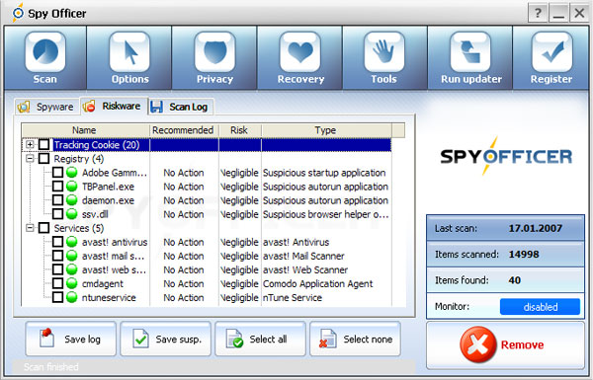593x380 pixels.
Task: Toggle the Monitor disabled button
Action: tap(540, 307)
